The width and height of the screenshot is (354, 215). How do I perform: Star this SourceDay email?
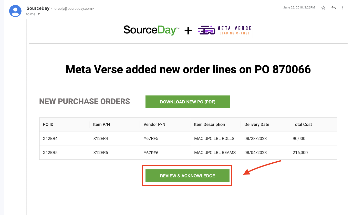click(323, 8)
